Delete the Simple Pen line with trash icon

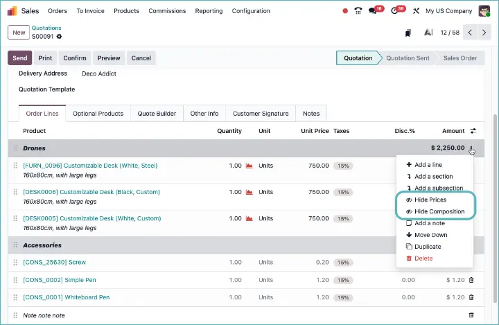pos(471,280)
